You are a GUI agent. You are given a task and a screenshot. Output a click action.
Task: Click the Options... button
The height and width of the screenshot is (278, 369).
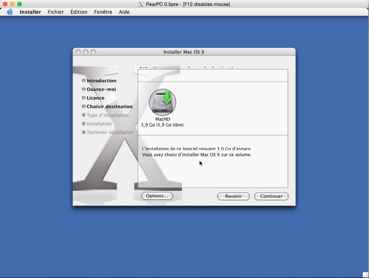[x=157, y=196]
